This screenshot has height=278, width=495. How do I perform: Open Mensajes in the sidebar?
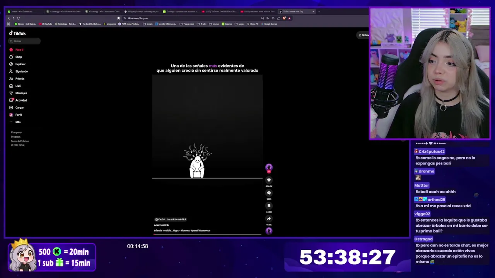tap(18, 93)
